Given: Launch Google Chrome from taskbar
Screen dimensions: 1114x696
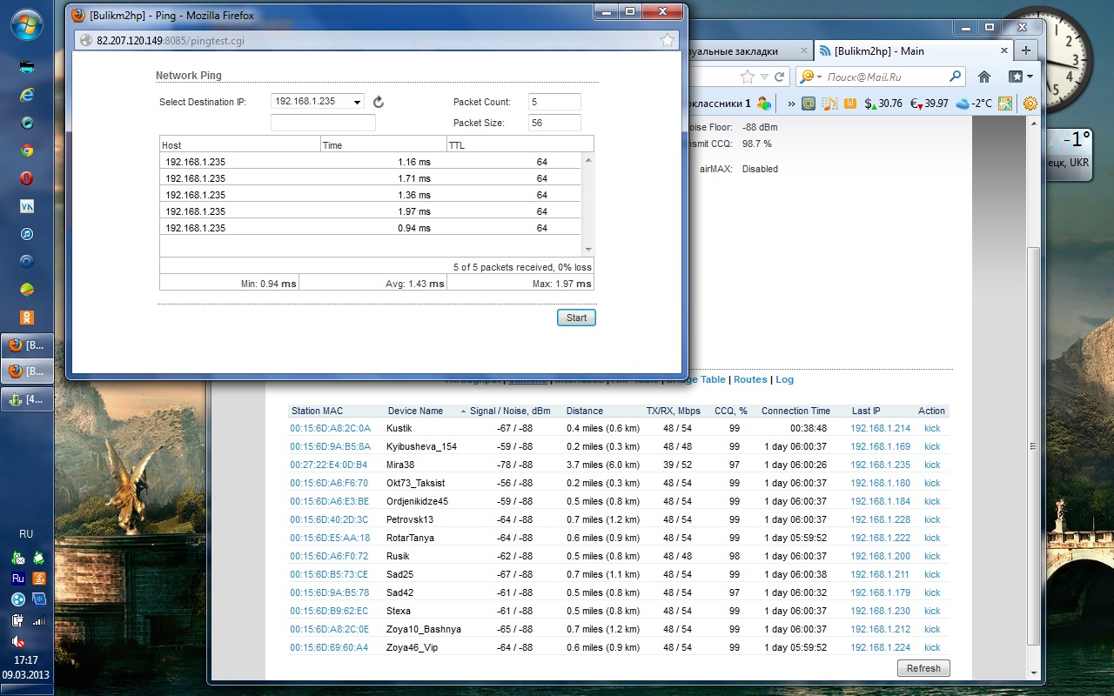Looking at the screenshot, I should [27, 150].
